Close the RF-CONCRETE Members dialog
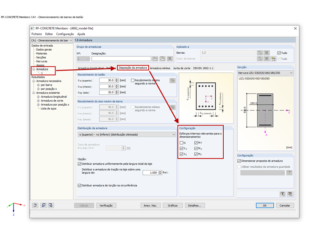Image resolution: width=322 pixels, height=241 pixels. 295,28
